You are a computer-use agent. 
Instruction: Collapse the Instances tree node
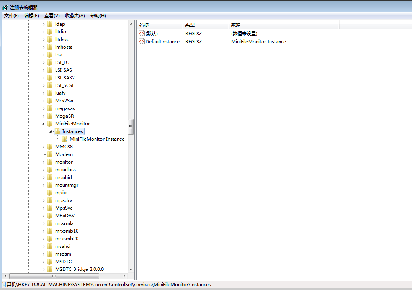(51, 131)
